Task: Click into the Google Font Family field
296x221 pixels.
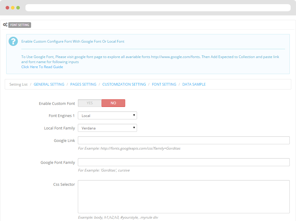Action: [184, 162]
